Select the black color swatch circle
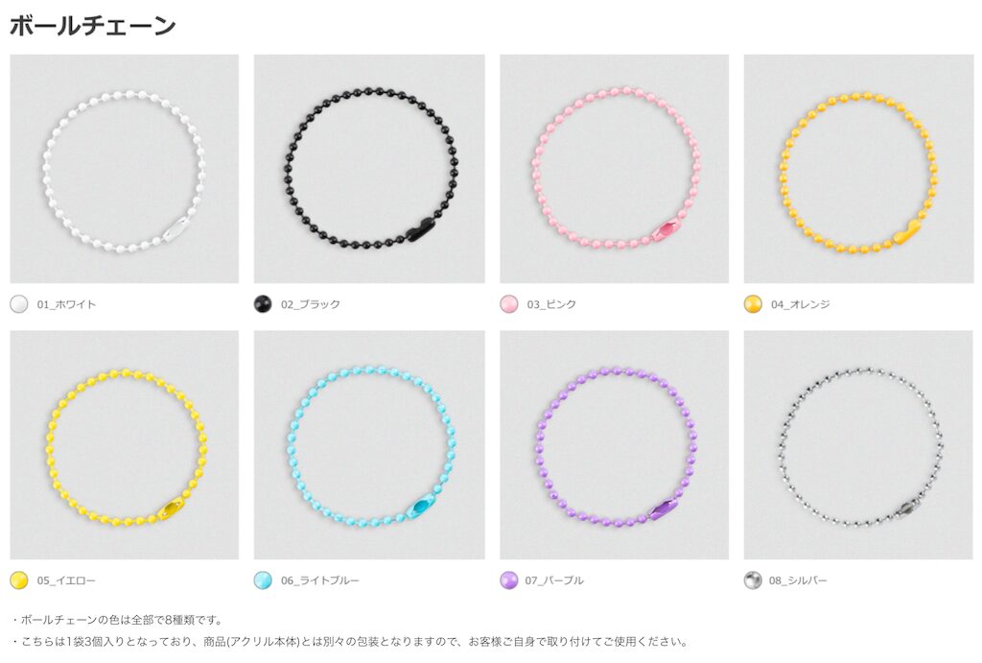982x663 pixels. point(263,304)
